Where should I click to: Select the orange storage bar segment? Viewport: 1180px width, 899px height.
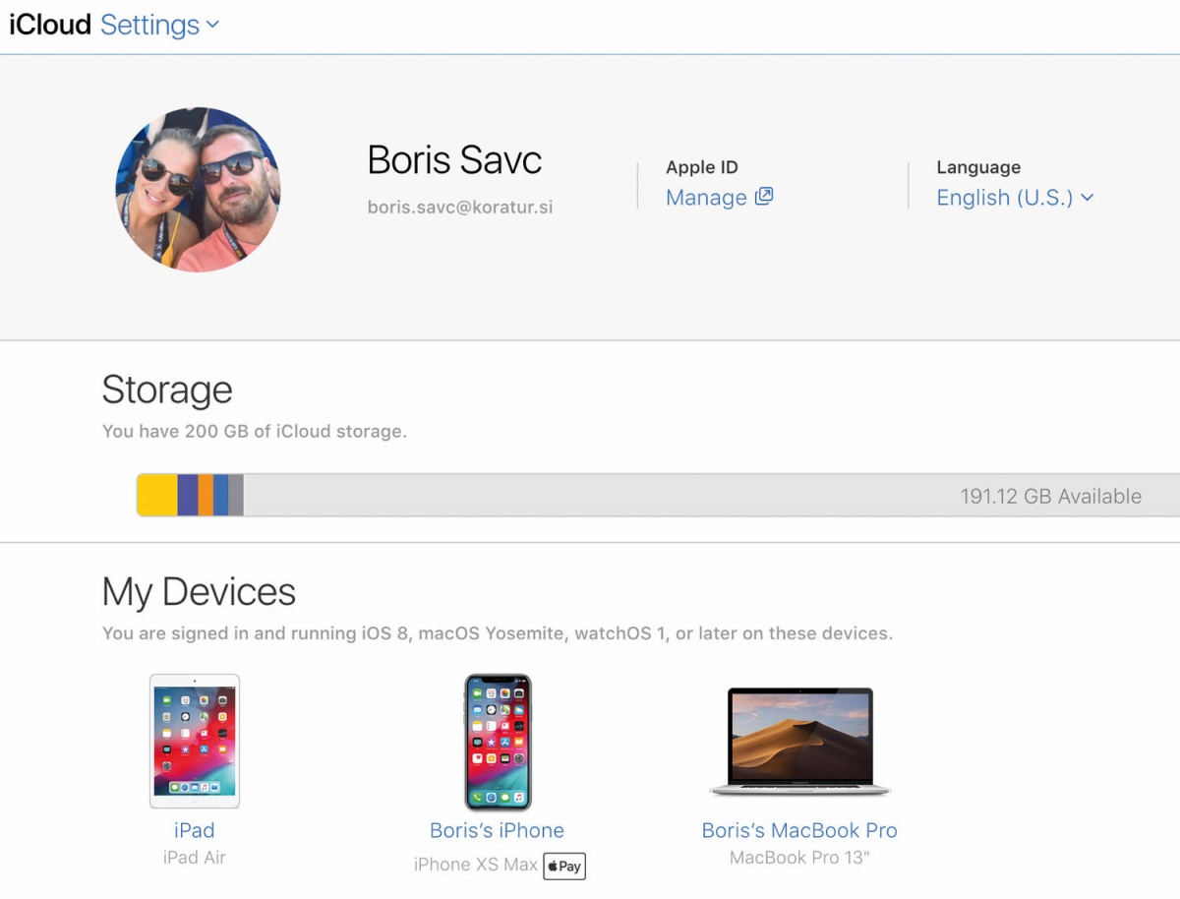pos(206,495)
